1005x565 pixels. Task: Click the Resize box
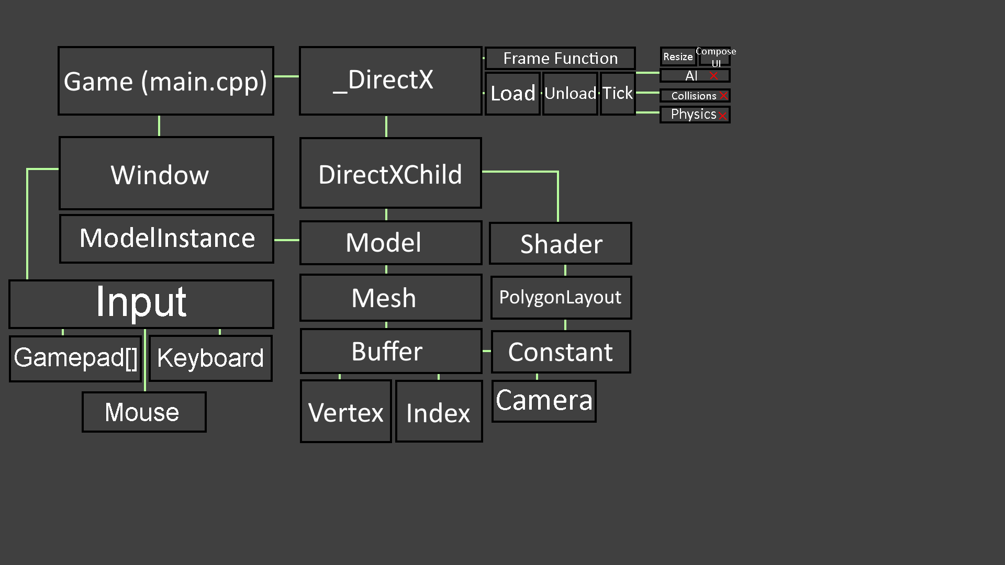click(678, 56)
